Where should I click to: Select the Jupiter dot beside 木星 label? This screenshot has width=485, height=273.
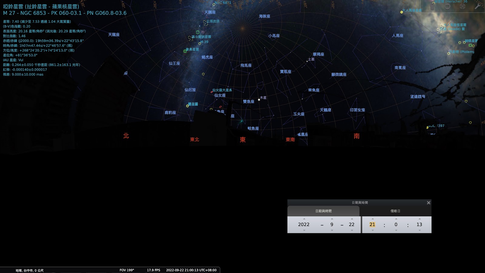259,99
